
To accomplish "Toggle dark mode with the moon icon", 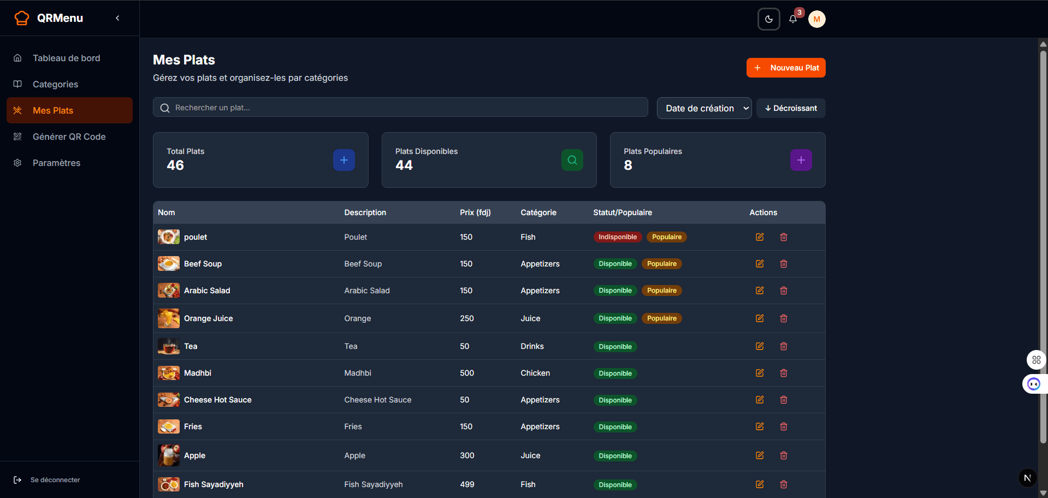I will click(x=768, y=20).
